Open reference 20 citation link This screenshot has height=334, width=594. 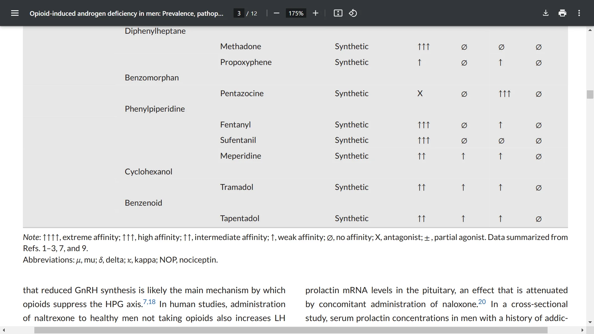click(482, 302)
